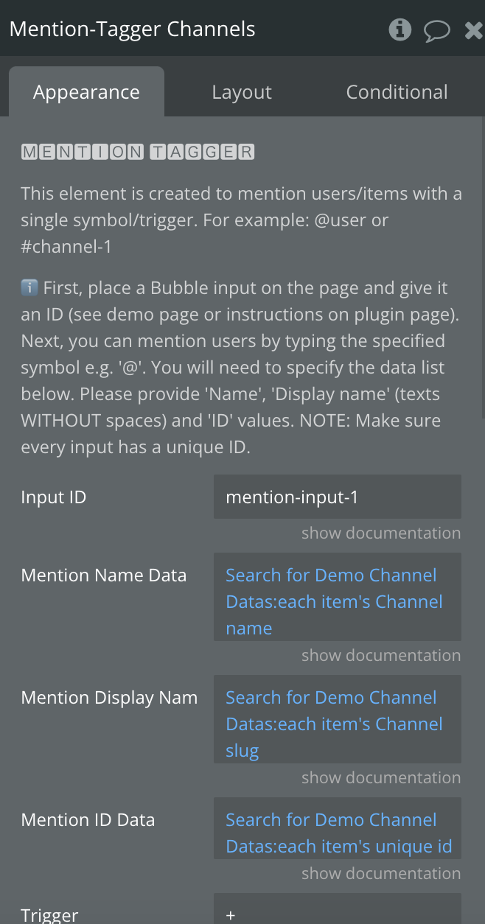Go to the Conditional tab
The image size is (485, 924).
[x=397, y=92]
